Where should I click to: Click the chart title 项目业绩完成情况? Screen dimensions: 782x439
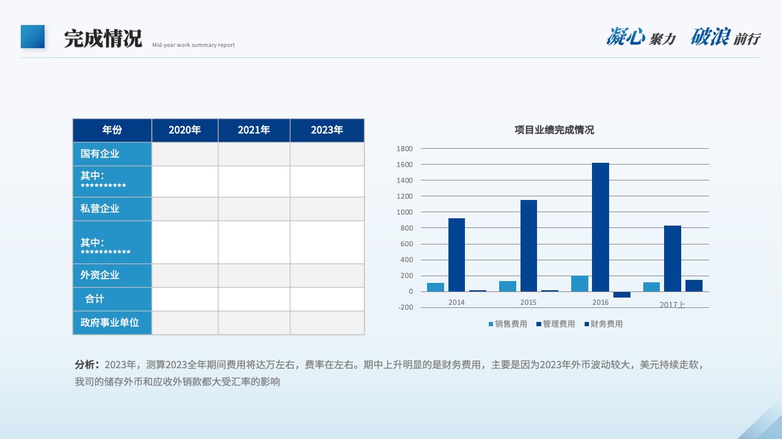pos(554,130)
